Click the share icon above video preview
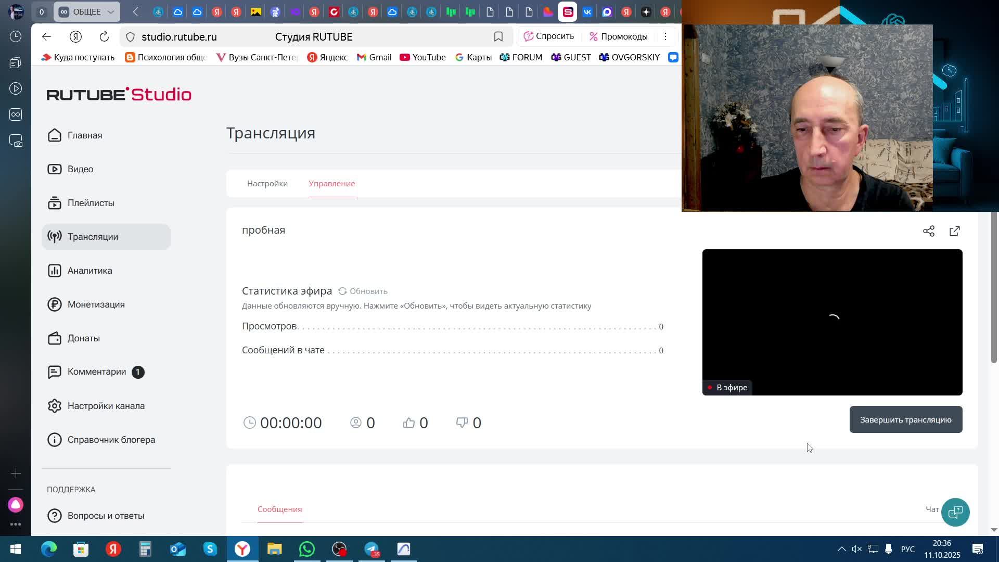Screen dimensions: 999x562 (929, 231)
